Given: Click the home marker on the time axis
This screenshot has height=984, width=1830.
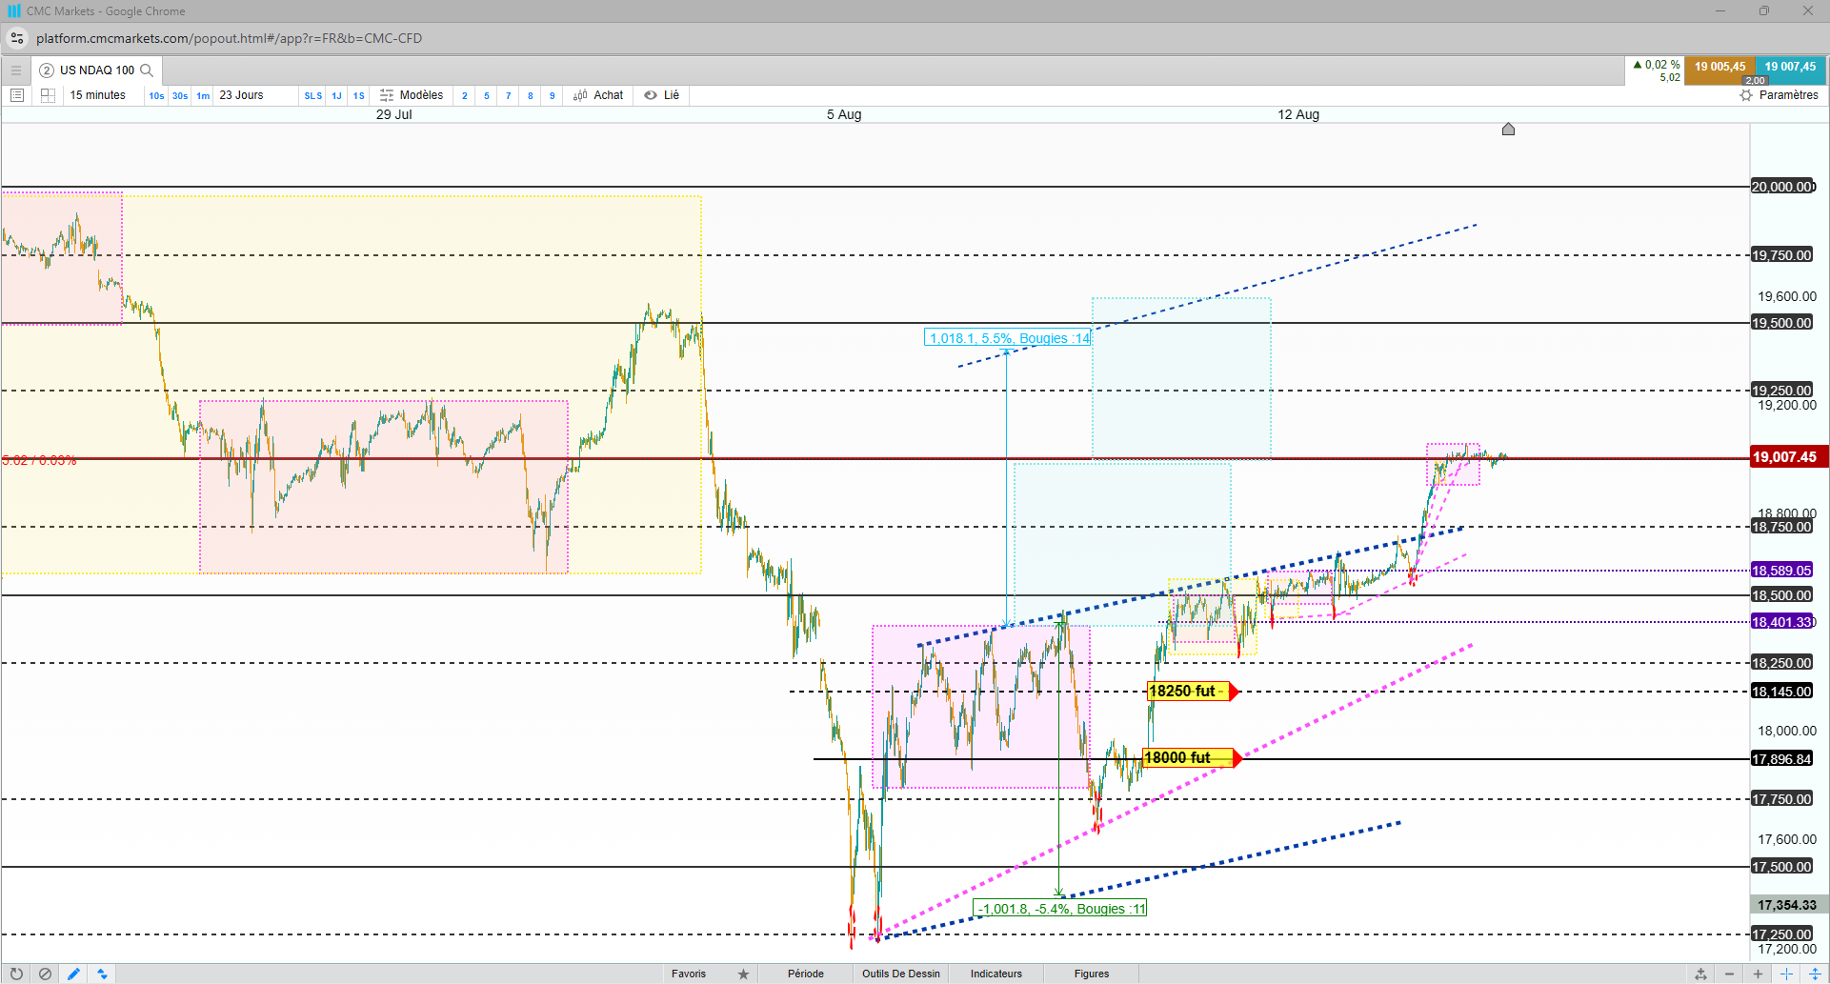Looking at the screenshot, I should click(x=1508, y=129).
